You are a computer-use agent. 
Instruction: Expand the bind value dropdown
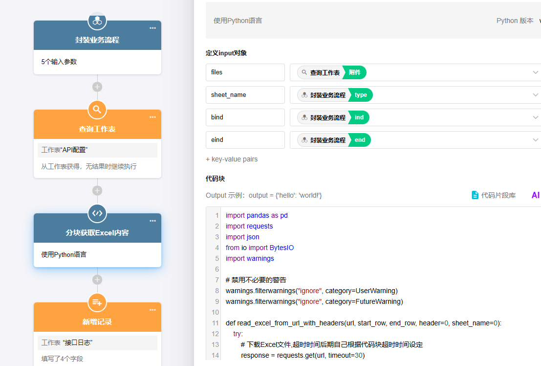pos(535,117)
